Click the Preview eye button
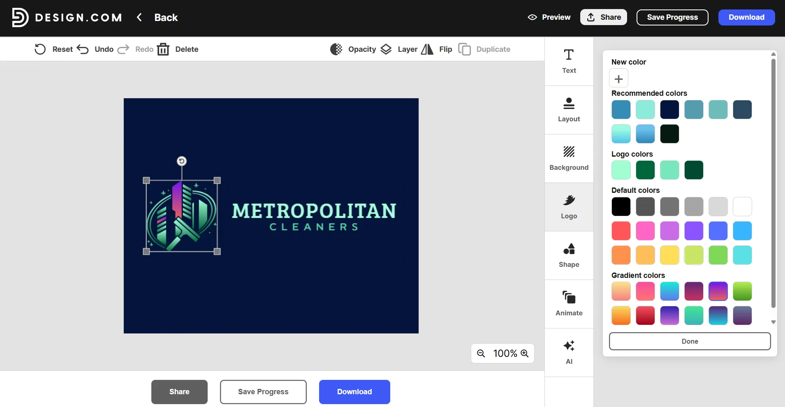 point(549,17)
